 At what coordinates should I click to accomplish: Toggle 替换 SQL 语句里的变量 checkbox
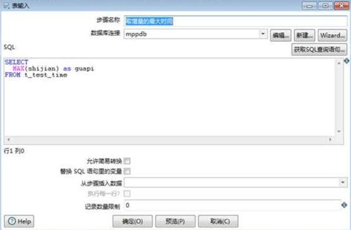point(127,171)
